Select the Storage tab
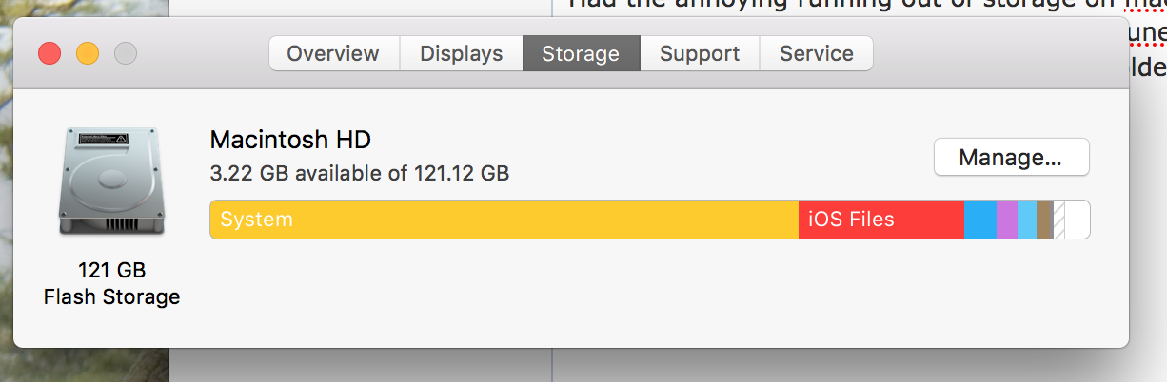 581,53
